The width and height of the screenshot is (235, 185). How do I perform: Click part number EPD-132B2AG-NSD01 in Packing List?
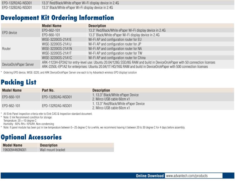[57, 97]
